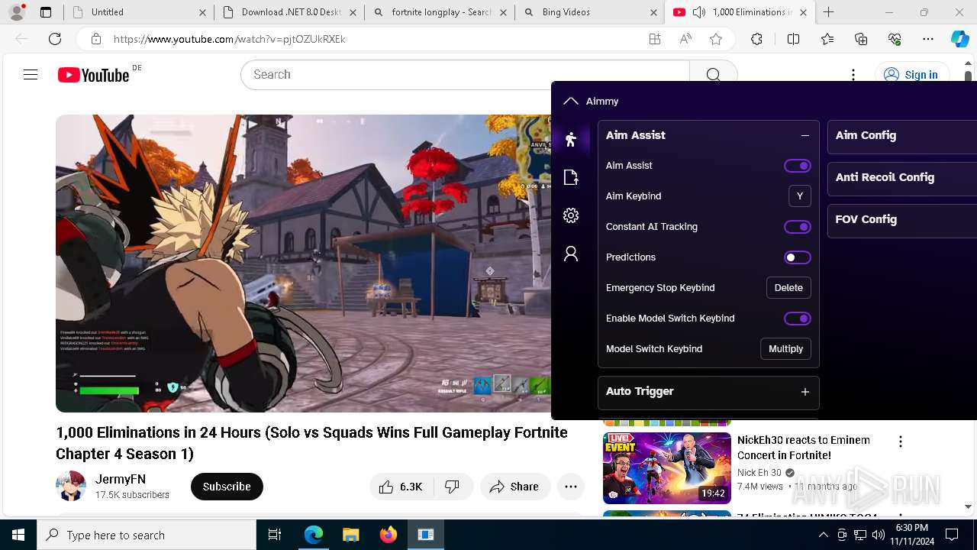This screenshot has width=977, height=550.
Task: Change Emergency Stop Keybind Delete button
Action: pyautogui.click(x=788, y=288)
